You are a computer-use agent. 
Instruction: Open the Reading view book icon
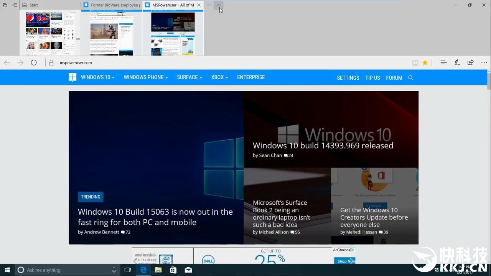coord(415,62)
